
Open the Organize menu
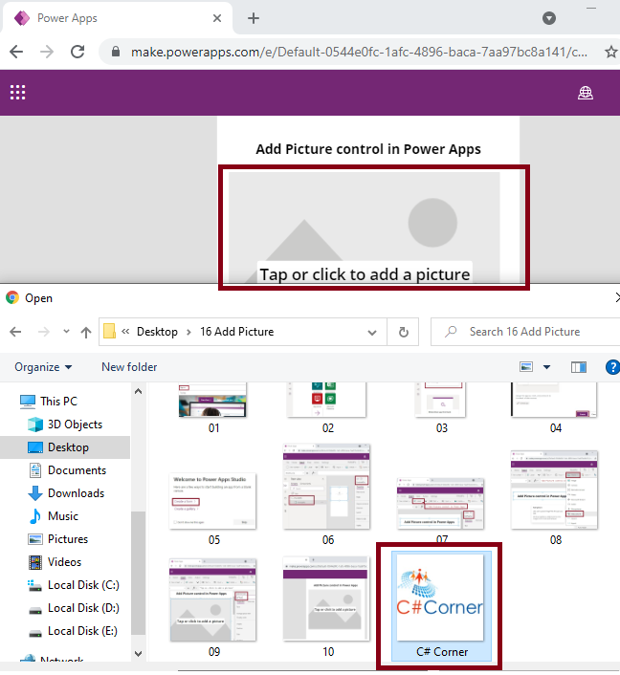coord(43,367)
